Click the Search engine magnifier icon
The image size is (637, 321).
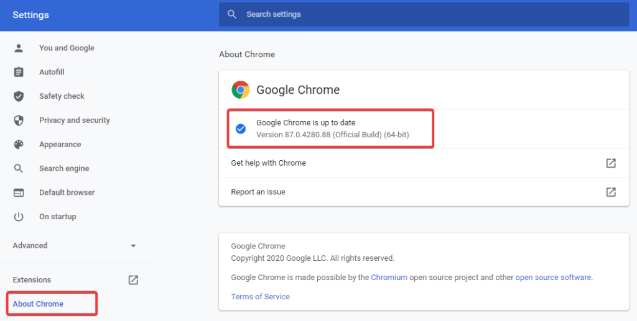click(x=19, y=168)
